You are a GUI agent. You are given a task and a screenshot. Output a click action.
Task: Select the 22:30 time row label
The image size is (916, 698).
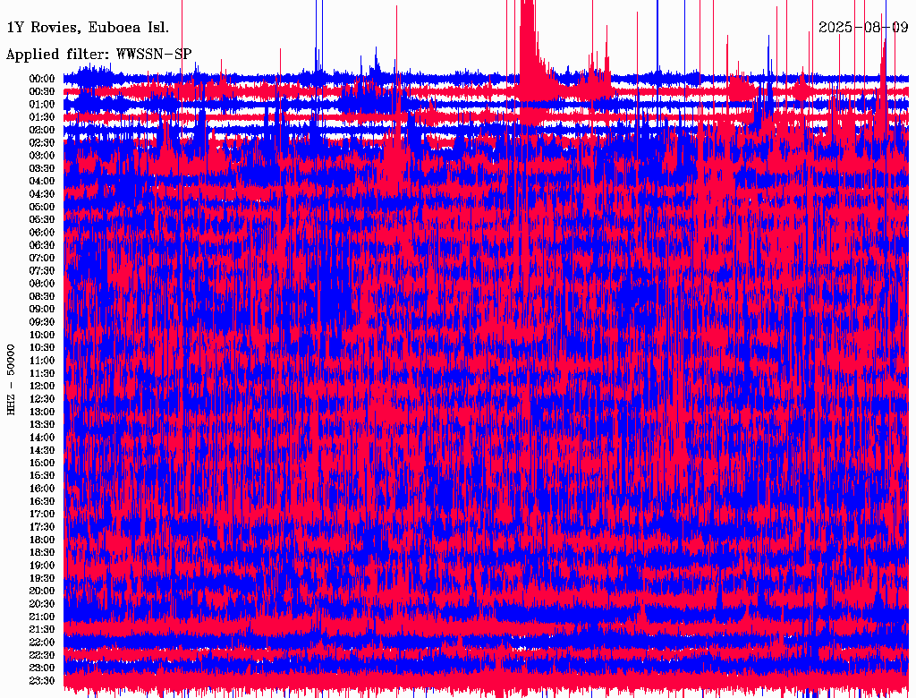point(41,655)
